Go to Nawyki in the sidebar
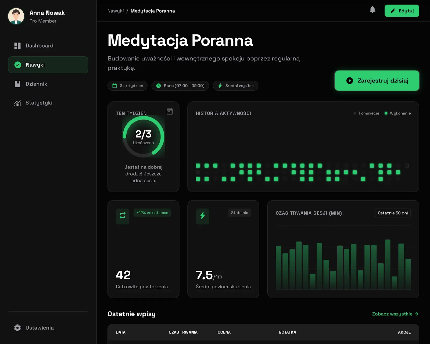Viewport: 430px width, 344px height. (48, 65)
